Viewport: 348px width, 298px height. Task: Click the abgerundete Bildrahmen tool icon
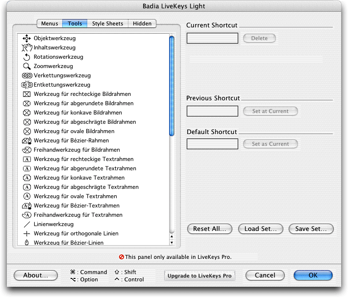26,103
